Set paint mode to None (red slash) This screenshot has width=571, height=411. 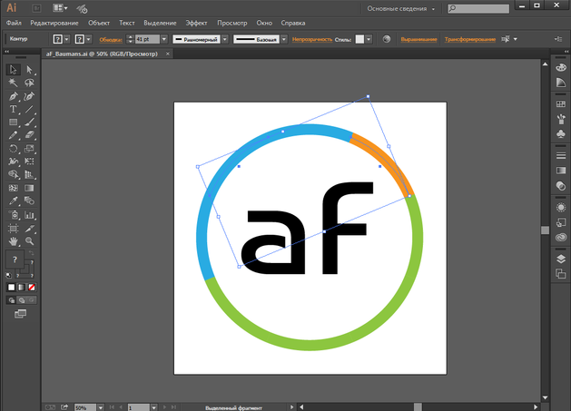click(x=32, y=288)
